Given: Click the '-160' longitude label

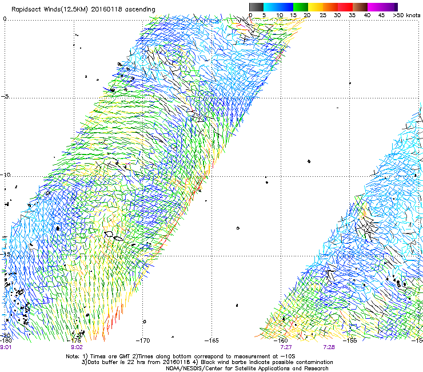Looking at the screenshot, I should click(281, 341).
